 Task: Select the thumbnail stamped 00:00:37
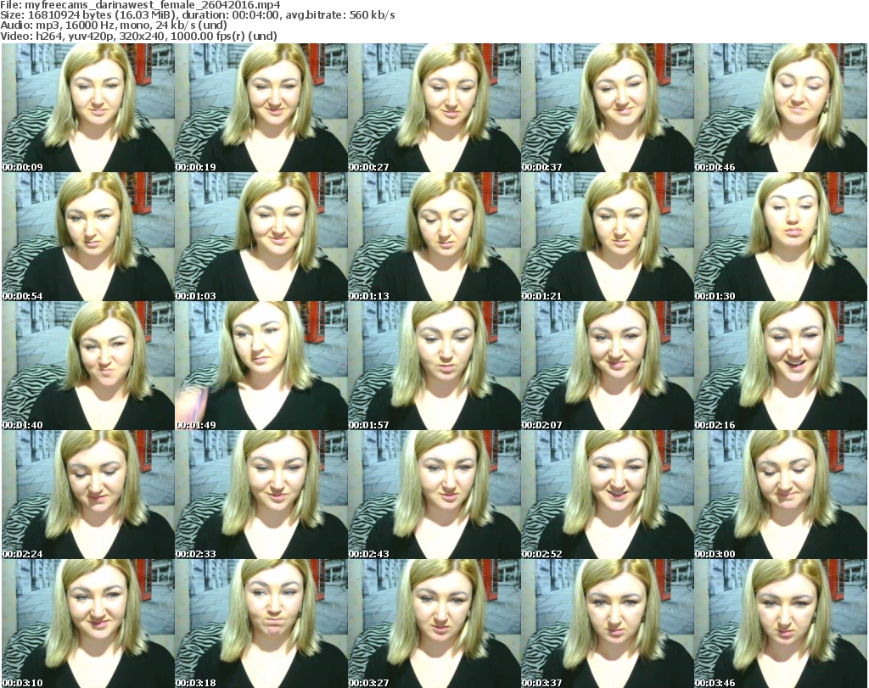point(607,108)
